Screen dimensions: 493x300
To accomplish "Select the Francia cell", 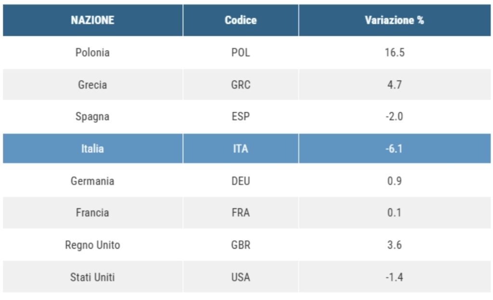I will 93,213.
